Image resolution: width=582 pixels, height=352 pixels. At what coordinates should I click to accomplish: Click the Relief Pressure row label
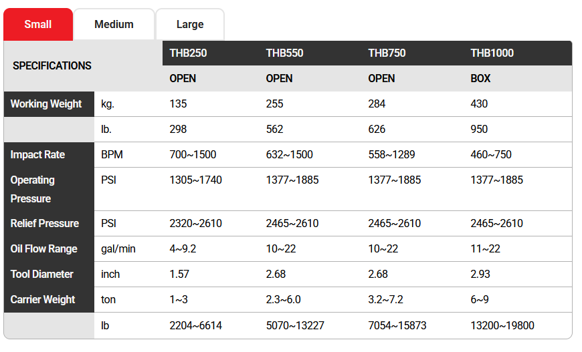tap(45, 223)
